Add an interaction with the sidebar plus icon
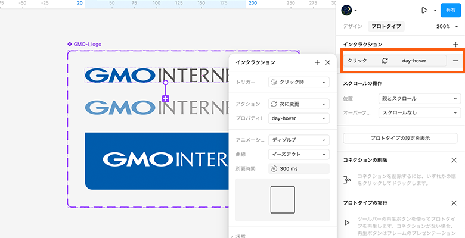The height and width of the screenshot is (238, 465). click(456, 45)
